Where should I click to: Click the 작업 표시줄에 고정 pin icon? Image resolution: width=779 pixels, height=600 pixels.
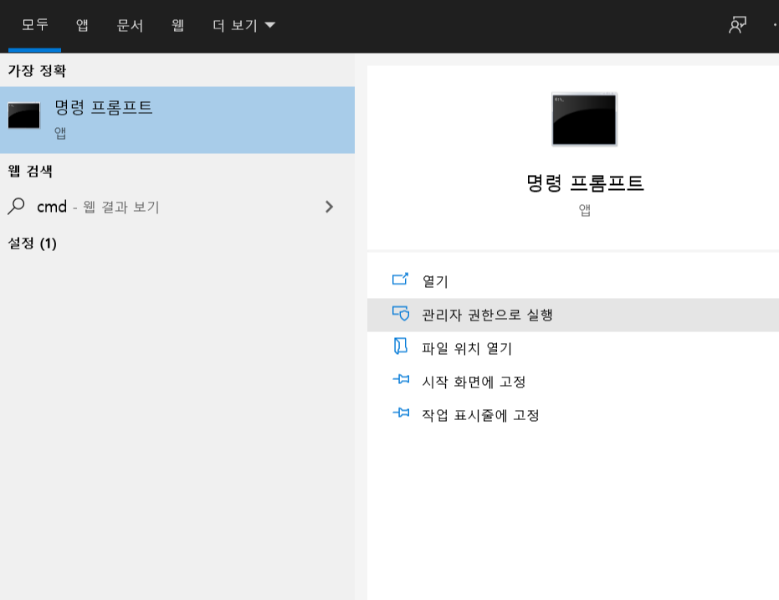[x=400, y=415]
